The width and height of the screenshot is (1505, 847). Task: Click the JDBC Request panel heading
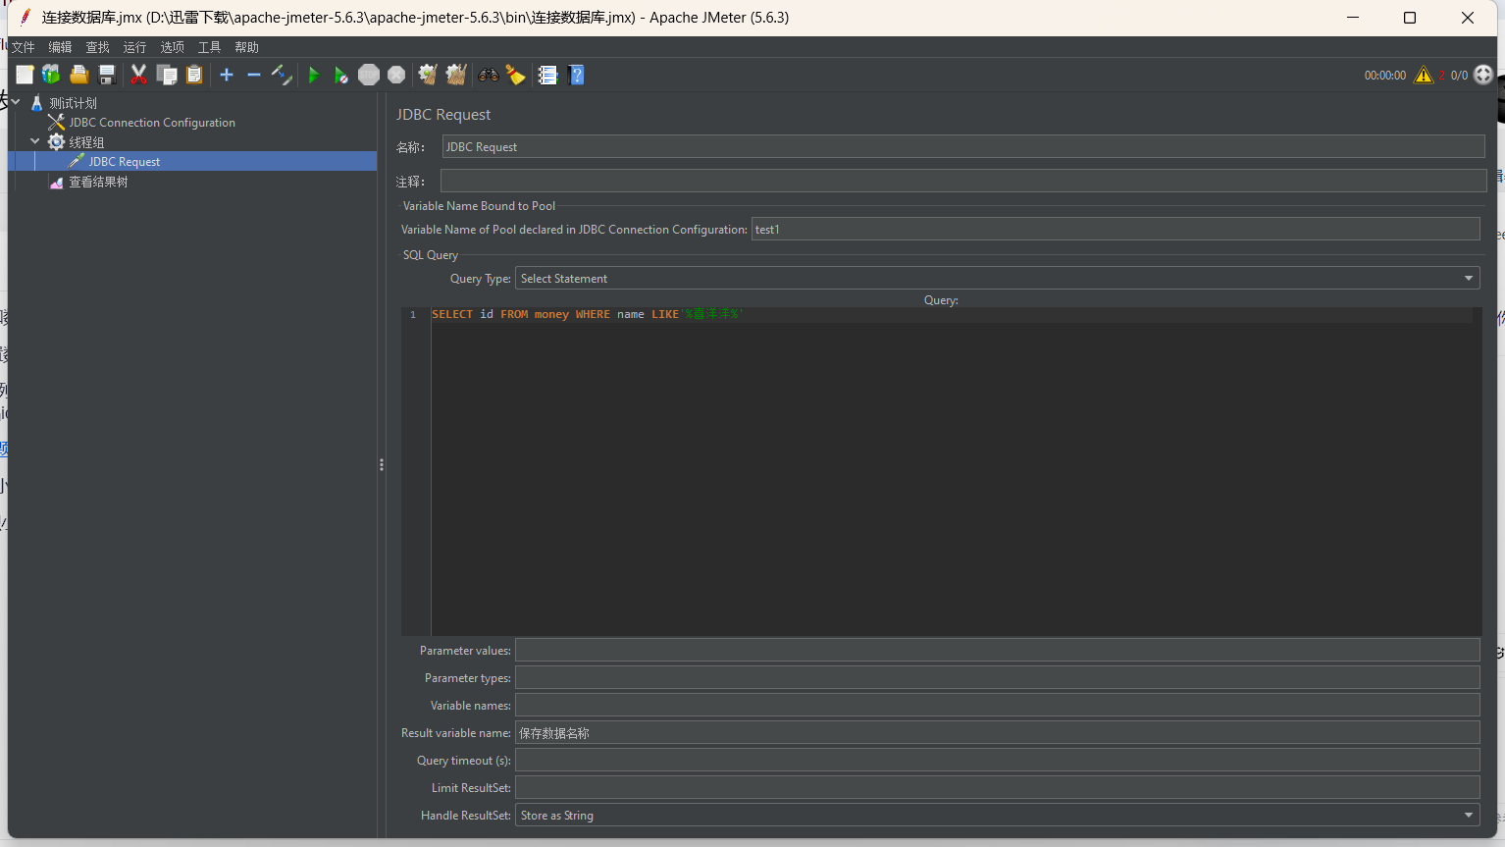coord(443,115)
